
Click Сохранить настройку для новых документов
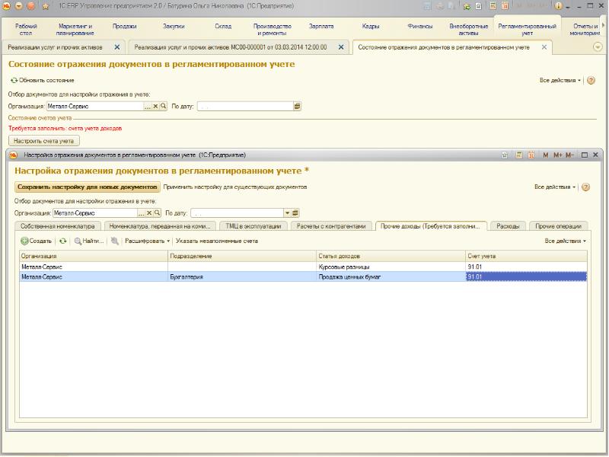pos(88,187)
